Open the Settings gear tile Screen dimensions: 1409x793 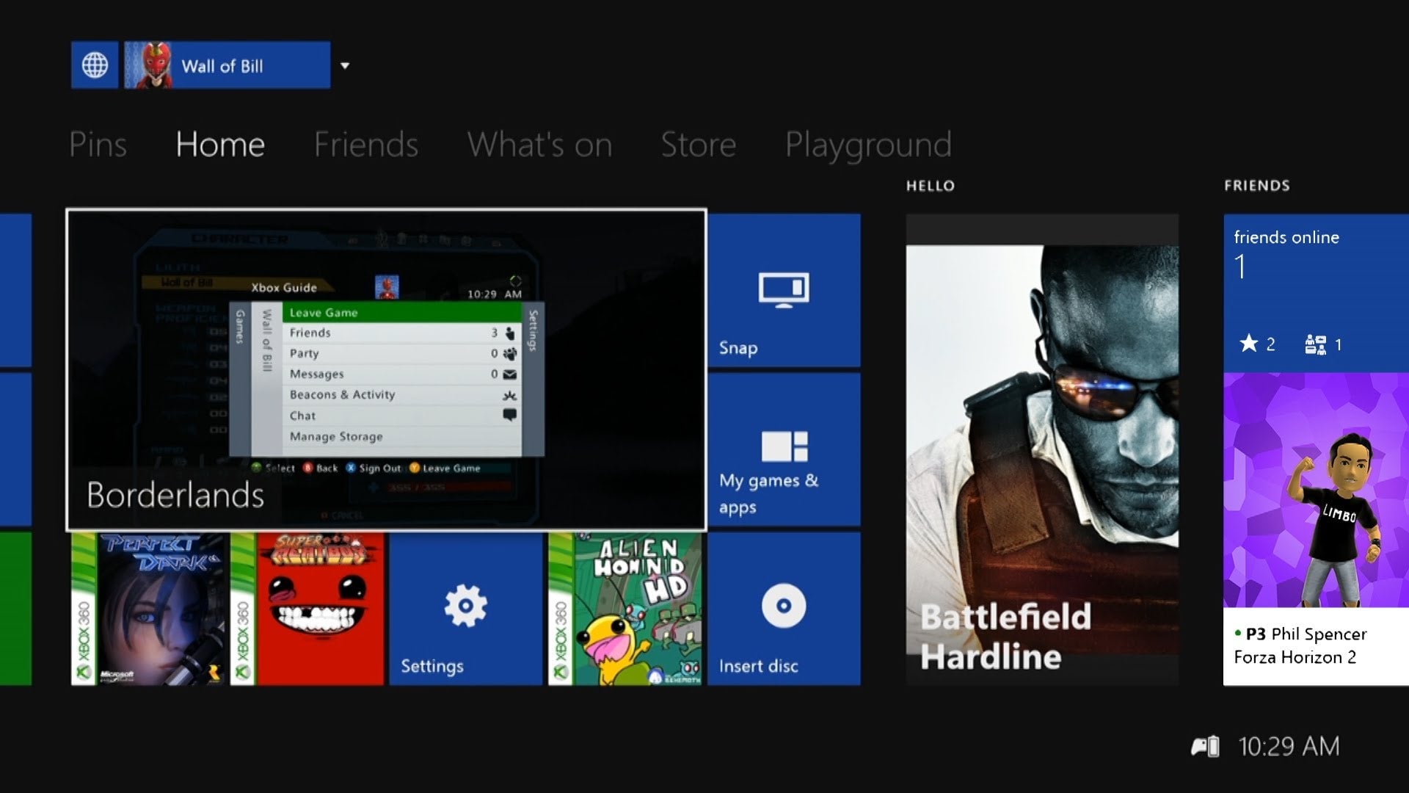coord(465,609)
